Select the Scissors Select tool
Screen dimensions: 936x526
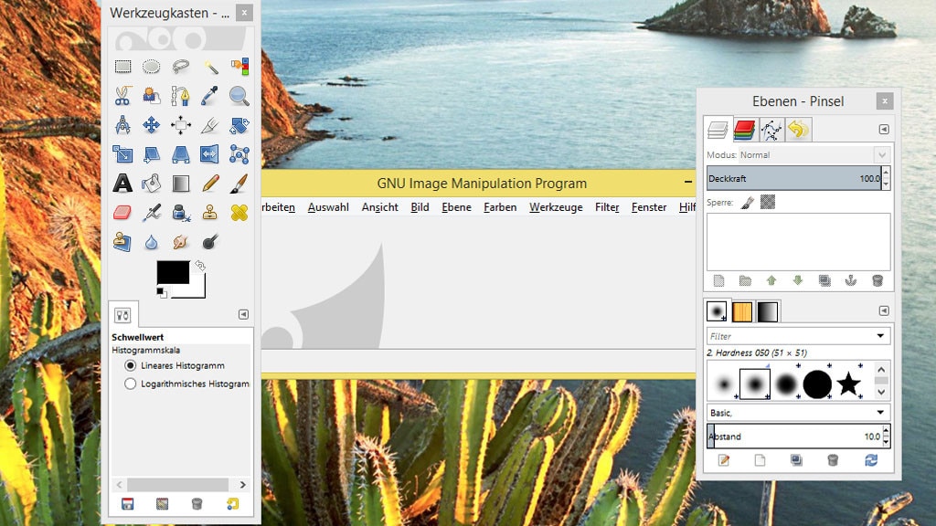coord(122,95)
